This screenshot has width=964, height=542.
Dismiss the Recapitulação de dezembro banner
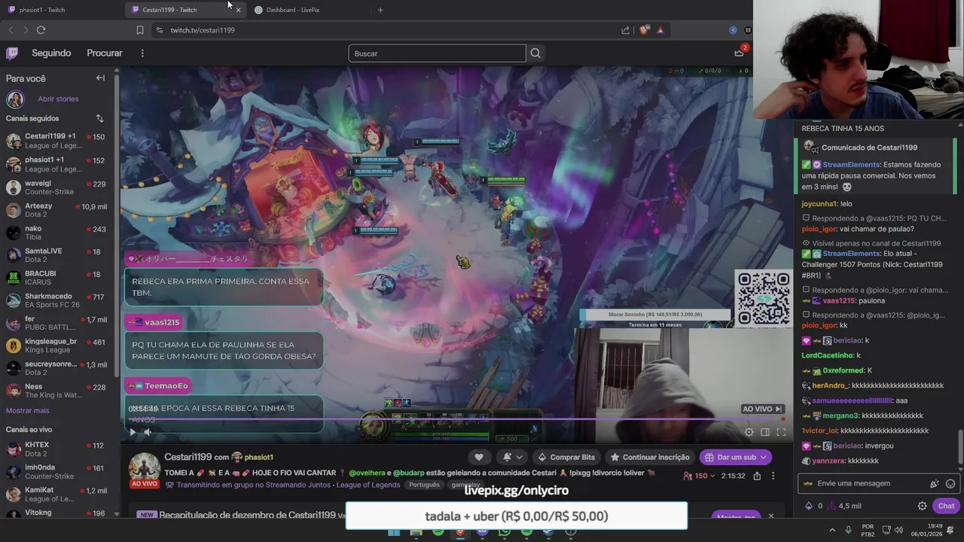[770, 516]
